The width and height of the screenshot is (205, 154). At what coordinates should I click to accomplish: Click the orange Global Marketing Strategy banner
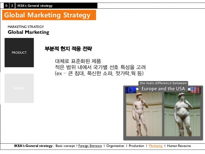pos(49,15)
